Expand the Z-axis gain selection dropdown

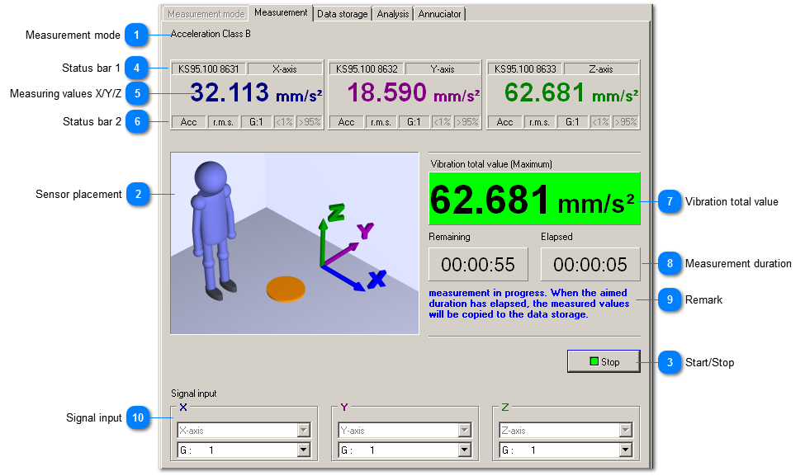626,449
